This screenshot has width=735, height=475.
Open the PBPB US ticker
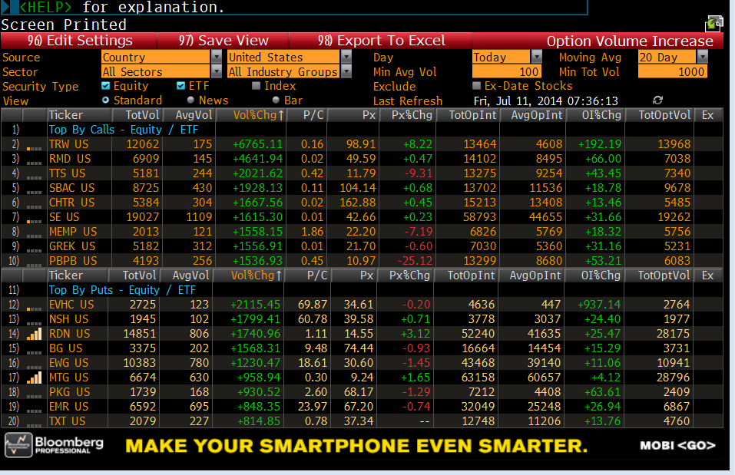pos(73,260)
